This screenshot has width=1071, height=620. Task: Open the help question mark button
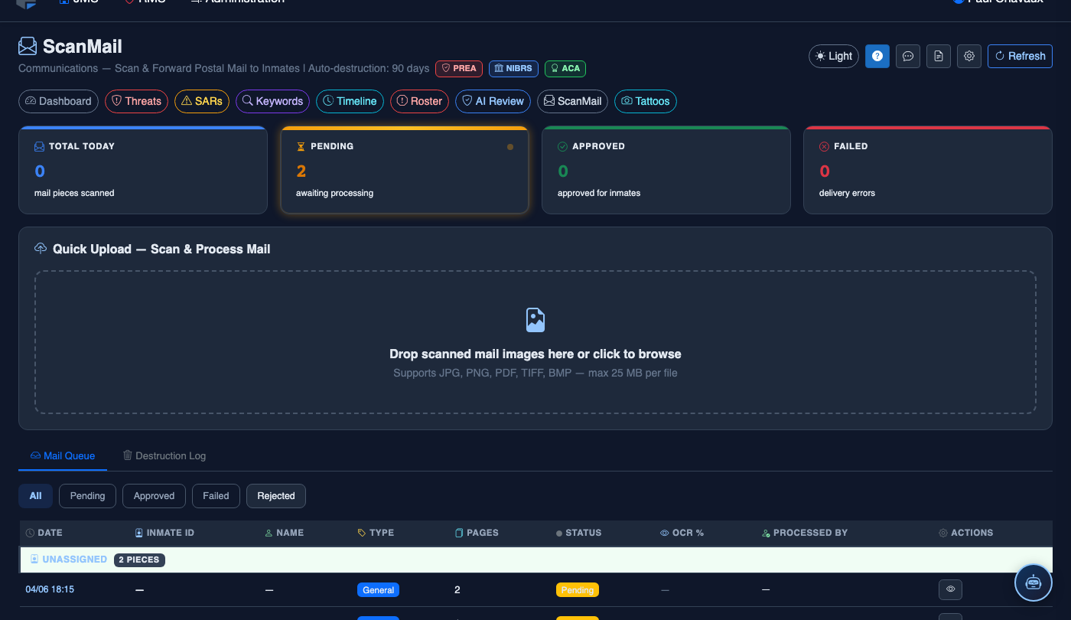pos(877,56)
